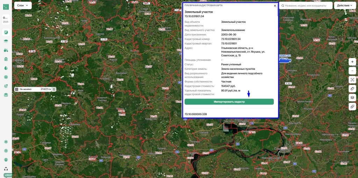
Task: Zoom out the map with minus button
Action: tap(352, 71)
